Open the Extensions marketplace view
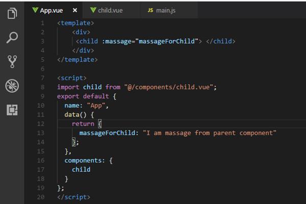306x204 pixels. coord(12,110)
